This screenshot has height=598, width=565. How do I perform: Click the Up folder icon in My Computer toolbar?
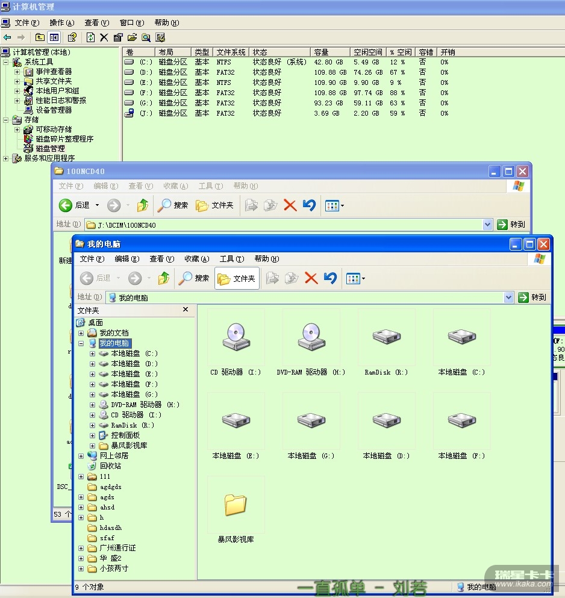[164, 278]
